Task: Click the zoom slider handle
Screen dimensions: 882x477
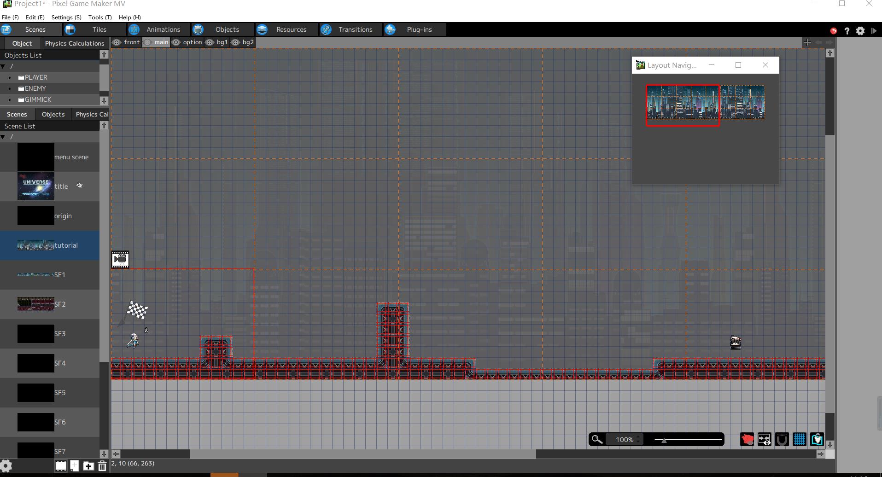Action: coord(664,440)
